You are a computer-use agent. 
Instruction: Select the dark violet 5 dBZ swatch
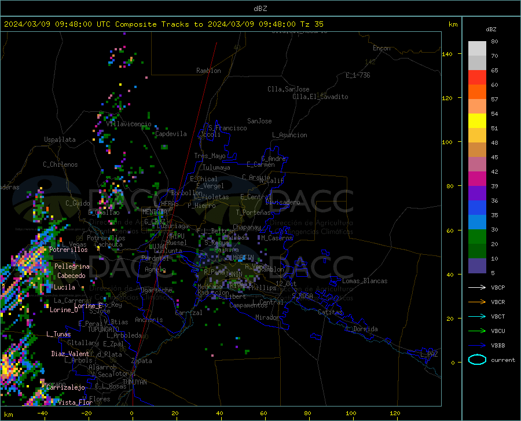tap(477, 266)
